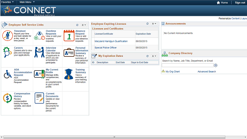Open the Compensation History link
247x139 pixels.
tap(22, 95)
